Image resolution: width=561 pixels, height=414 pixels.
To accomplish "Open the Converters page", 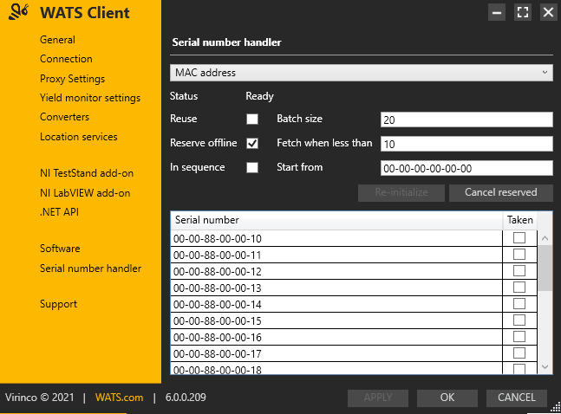I will pos(64,117).
